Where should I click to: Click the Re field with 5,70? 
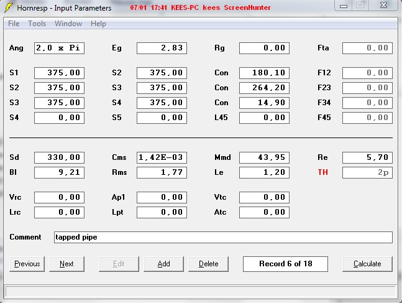tap(367, 157)
